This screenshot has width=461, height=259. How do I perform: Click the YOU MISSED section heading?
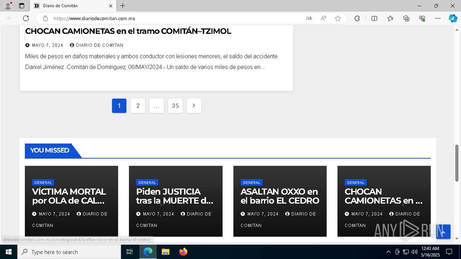tap(50, 150)
